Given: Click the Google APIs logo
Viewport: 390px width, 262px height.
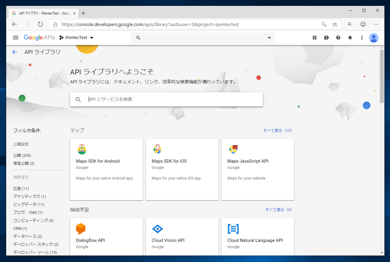Looking at the screenshot, I should (x=39, y=38).
